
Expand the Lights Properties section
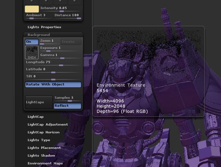click(x=44, y=27)
